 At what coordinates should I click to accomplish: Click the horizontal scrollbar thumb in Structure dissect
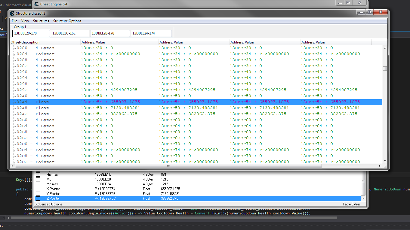[168, 166]
